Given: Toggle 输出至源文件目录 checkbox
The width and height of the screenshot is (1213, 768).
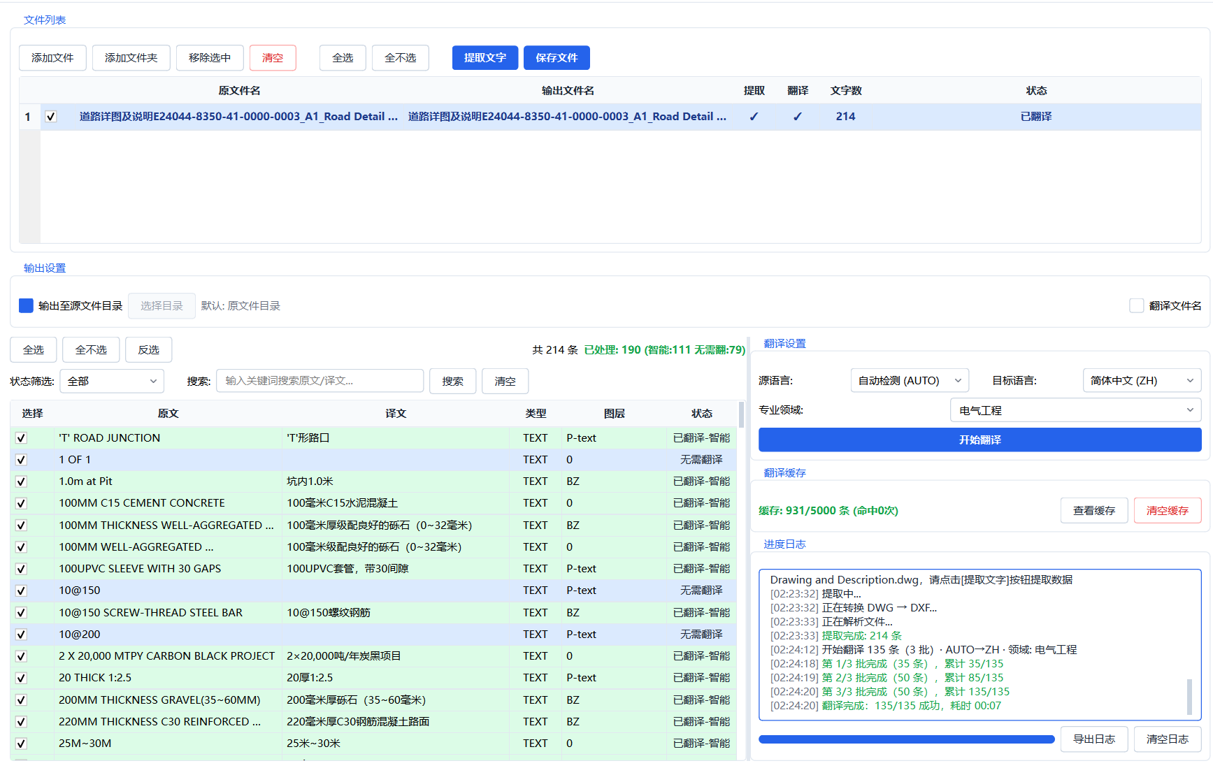Looking at the screenshot, I should (x=26, y=305).
